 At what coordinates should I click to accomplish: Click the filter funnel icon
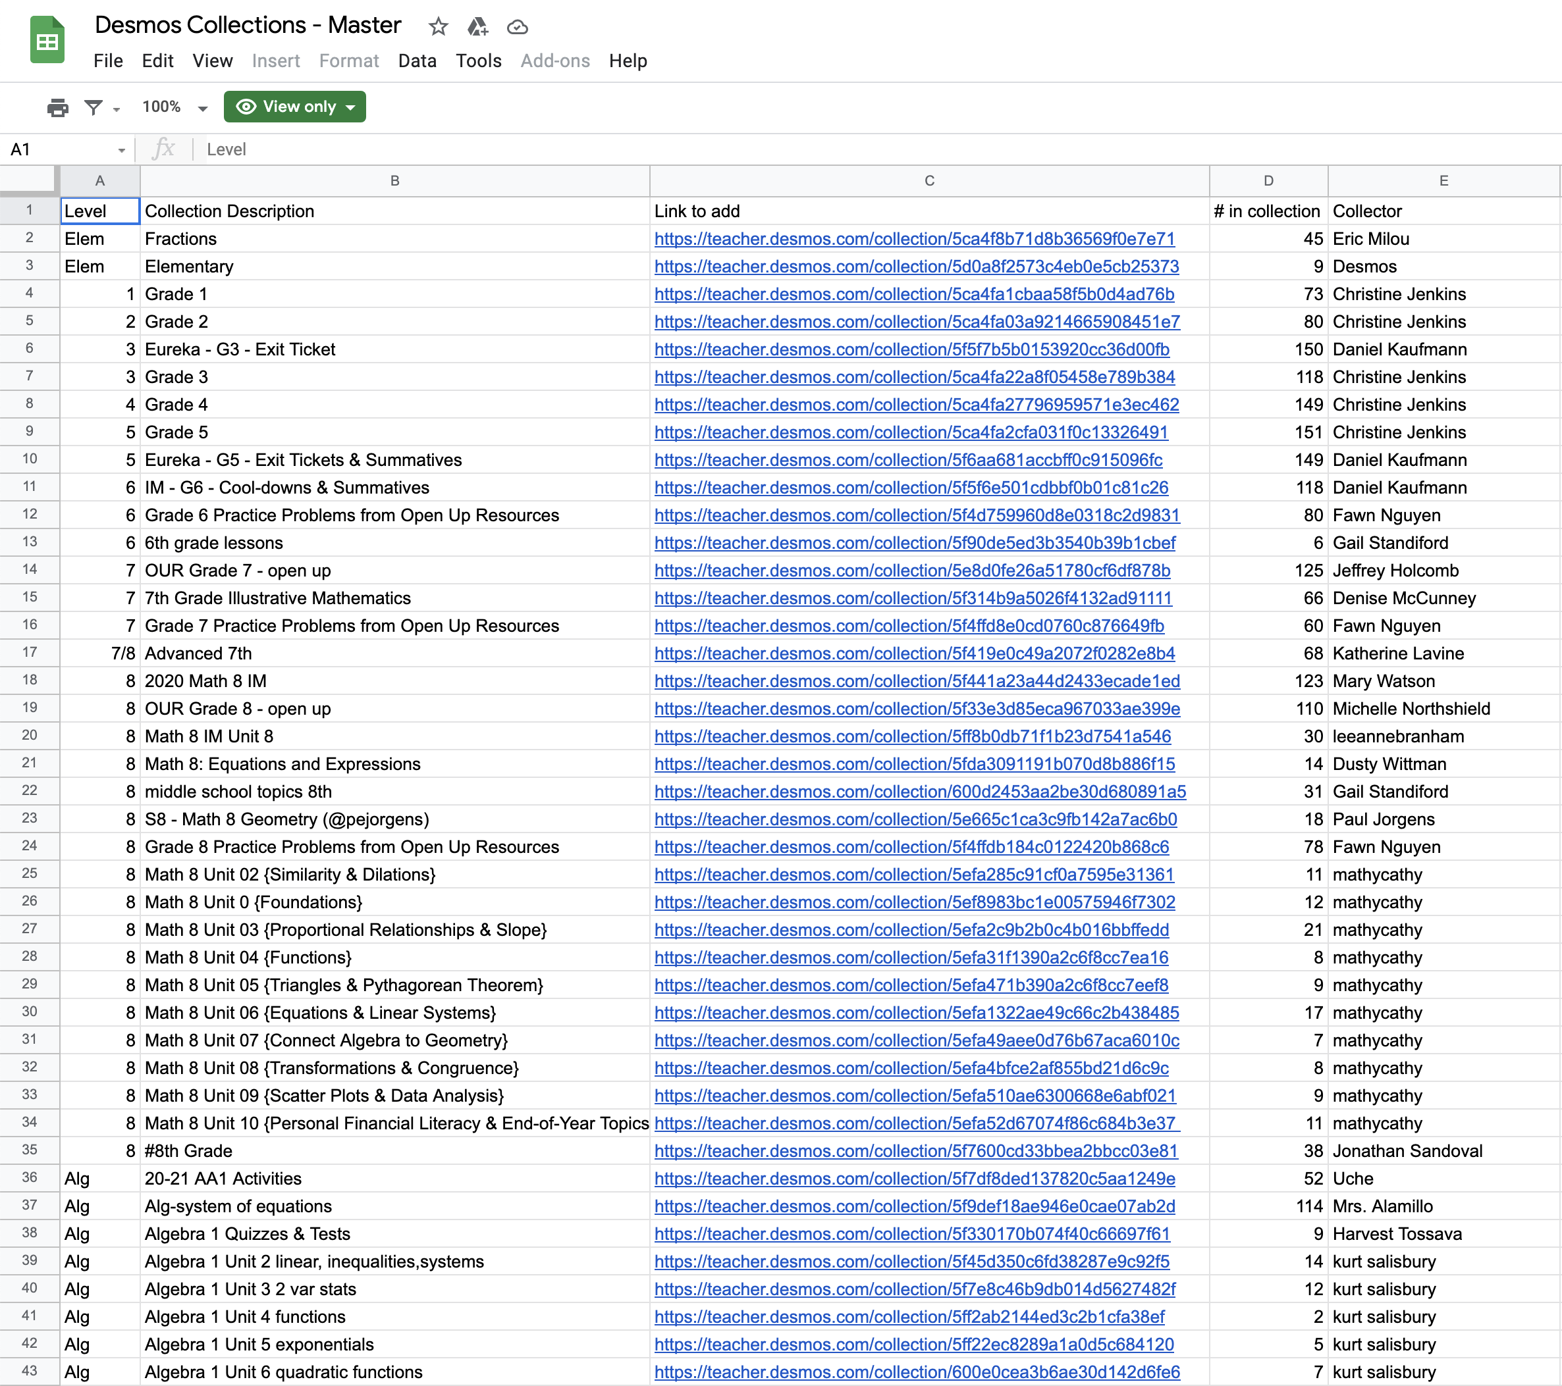(94, 108)
